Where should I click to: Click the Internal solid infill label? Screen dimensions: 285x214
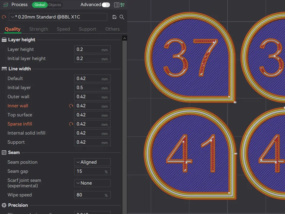coord(26,133)
